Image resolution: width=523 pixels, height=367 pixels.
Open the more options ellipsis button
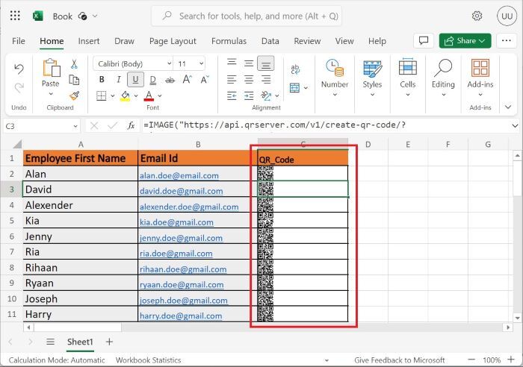[x=507, y=40]
